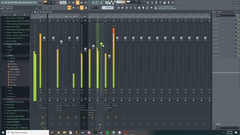Image resolution: width=240 pixels, height=135 pixels.
Task: Select the PRODBYJACK Fantasma folder
Action: coord(15,102)
